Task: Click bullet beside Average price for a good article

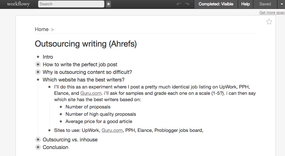Action: point(61,121)
